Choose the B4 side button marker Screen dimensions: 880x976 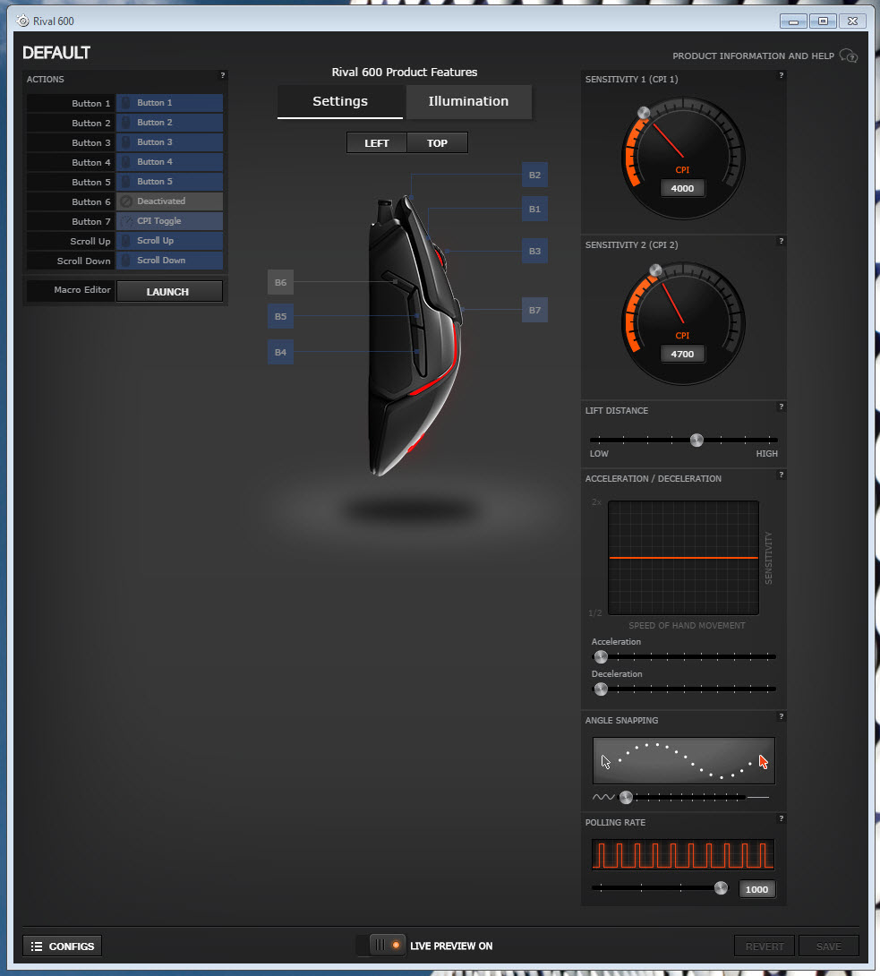click(281, 352)
